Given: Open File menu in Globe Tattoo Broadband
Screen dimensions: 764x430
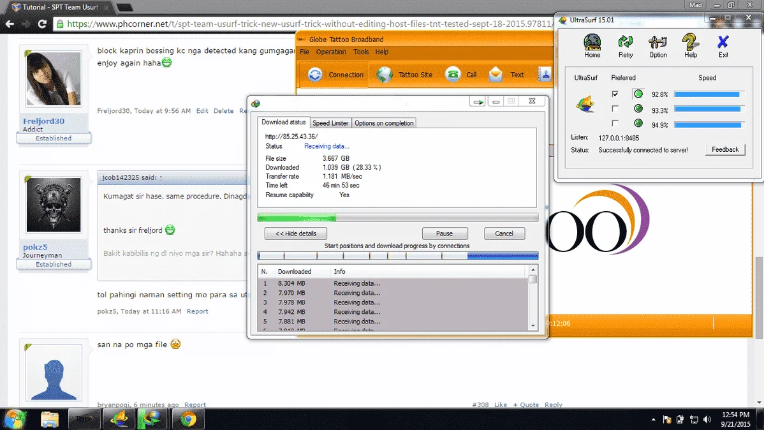Looking at the screenshot, I should click(x=305, y=52).
